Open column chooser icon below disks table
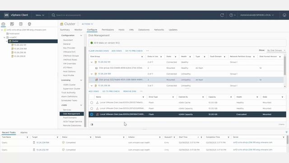The image size is (289, 163). (92, 125)
